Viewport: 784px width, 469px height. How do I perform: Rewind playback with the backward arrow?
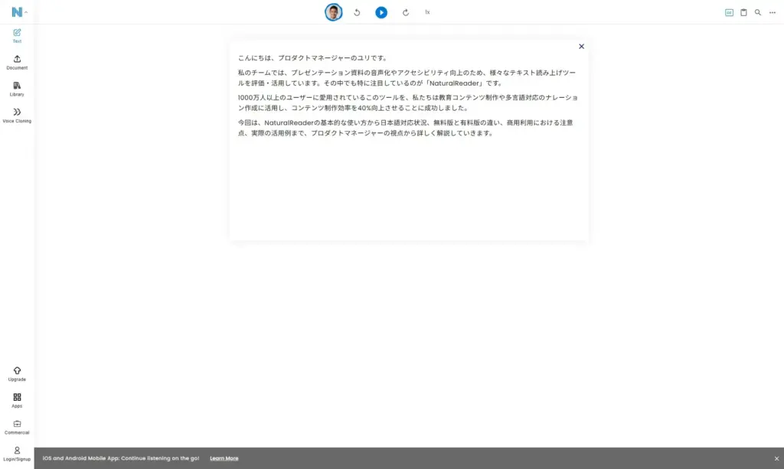coord(357,12)
